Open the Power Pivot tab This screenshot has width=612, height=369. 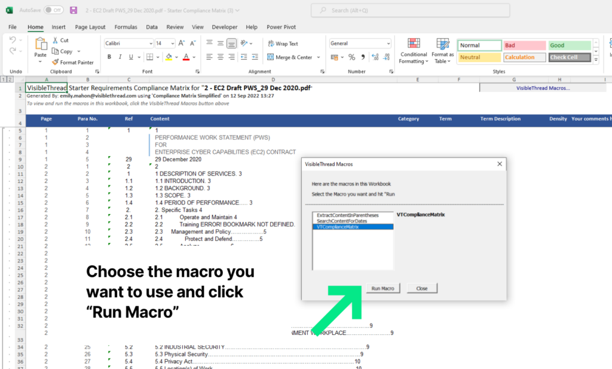(281, 27)
